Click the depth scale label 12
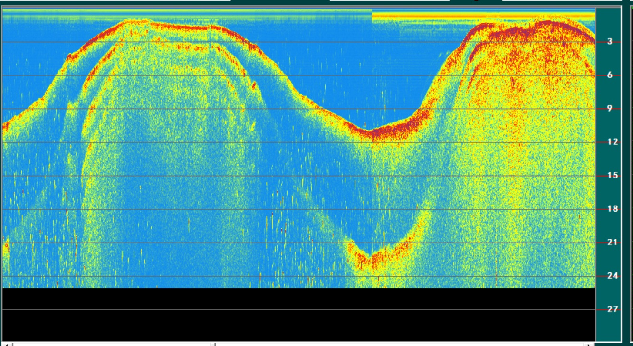Image resolution: width=633 pixels, height=346 pixels. (613, 142)
